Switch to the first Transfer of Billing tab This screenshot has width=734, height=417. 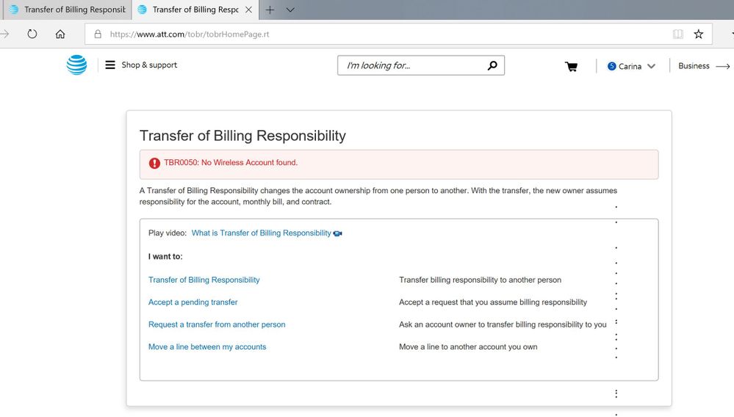66,10
